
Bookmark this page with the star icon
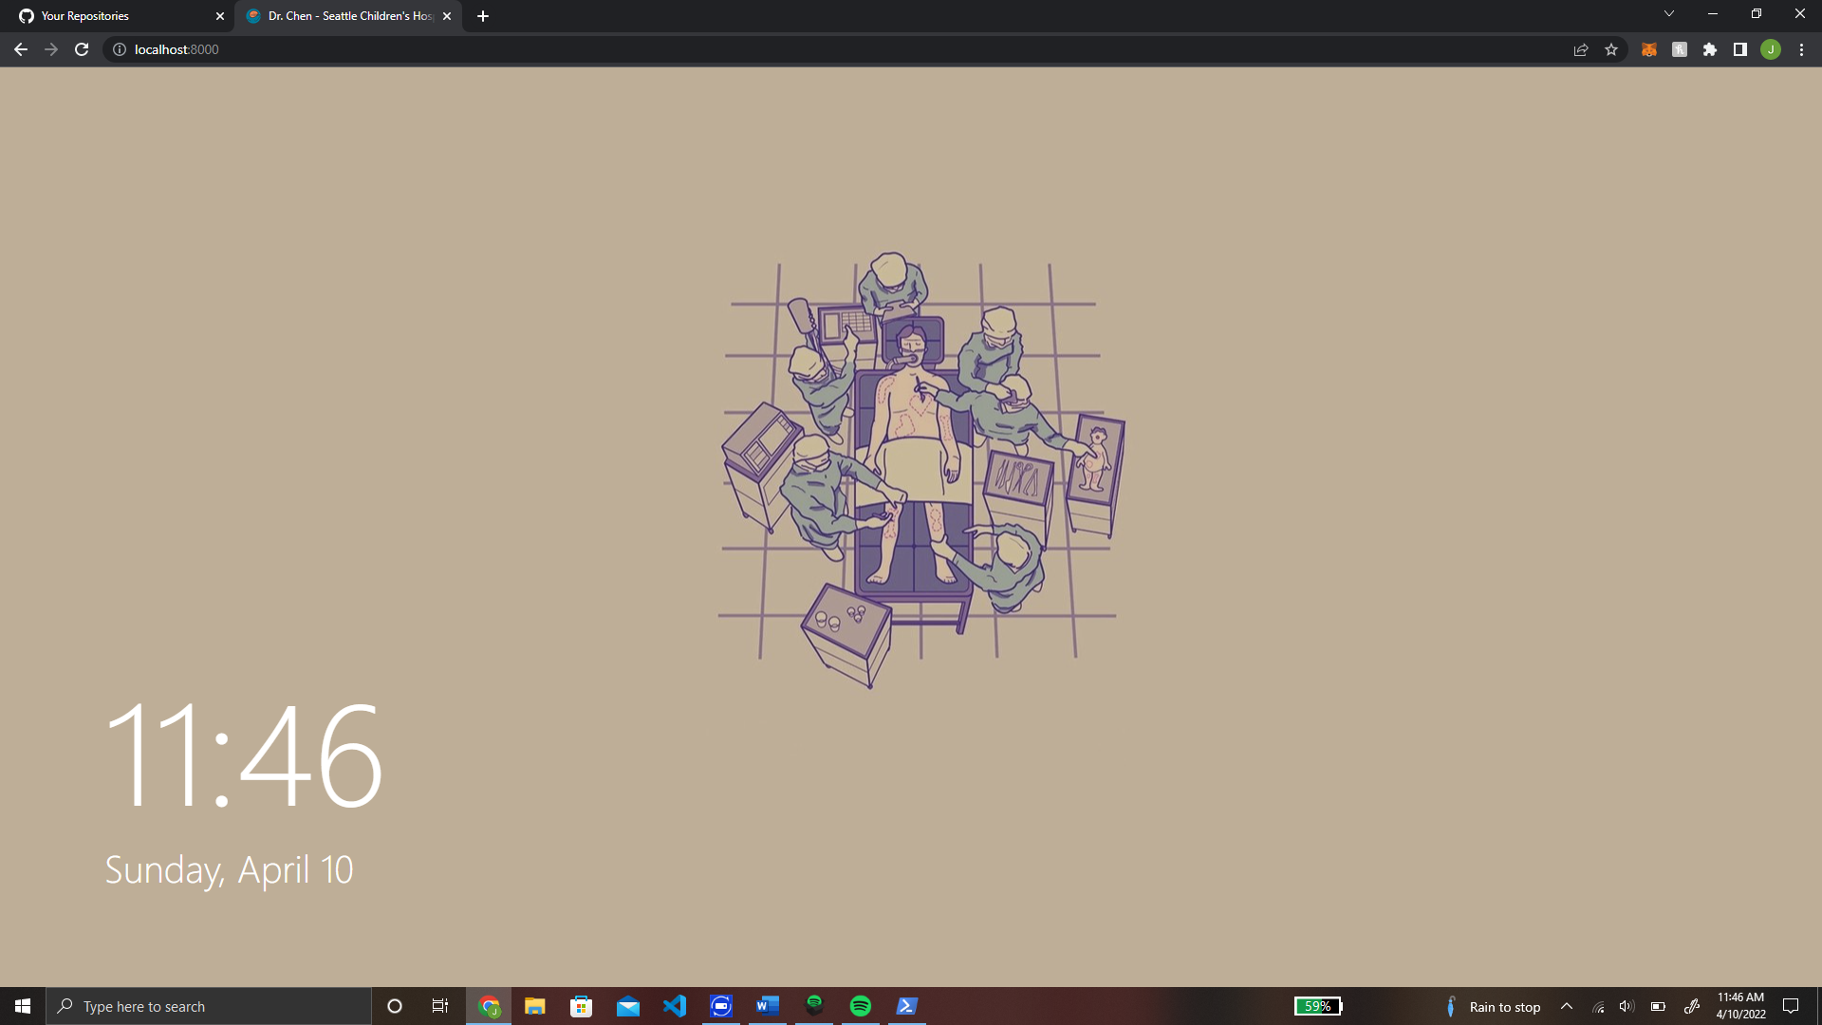pyautogui.click(x=1611, y=49)
